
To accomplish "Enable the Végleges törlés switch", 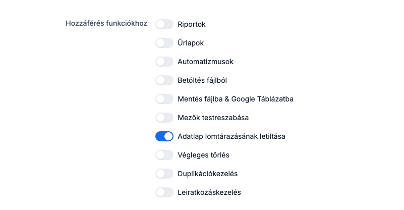I will (x=164, y=155).
